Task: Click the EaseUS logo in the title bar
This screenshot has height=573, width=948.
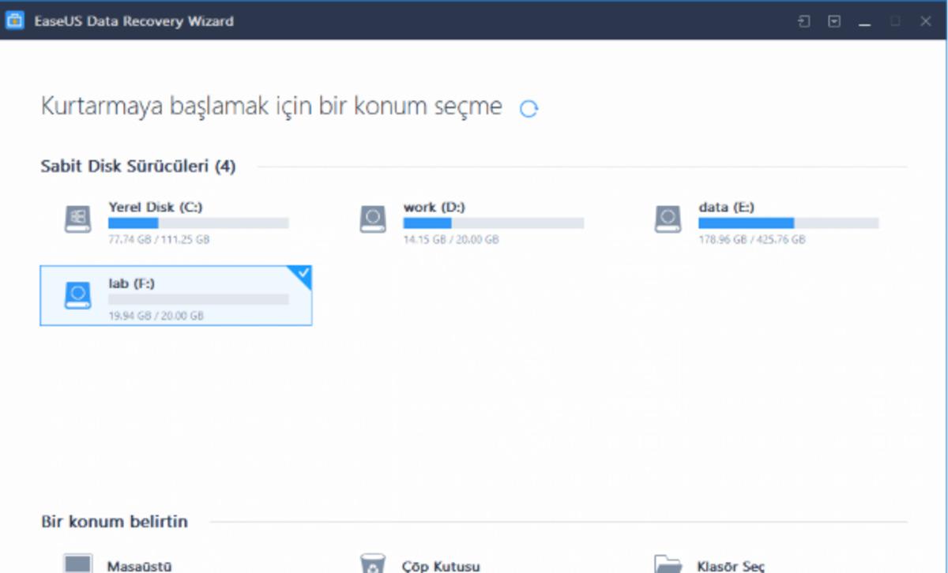Action: (16, 21)
